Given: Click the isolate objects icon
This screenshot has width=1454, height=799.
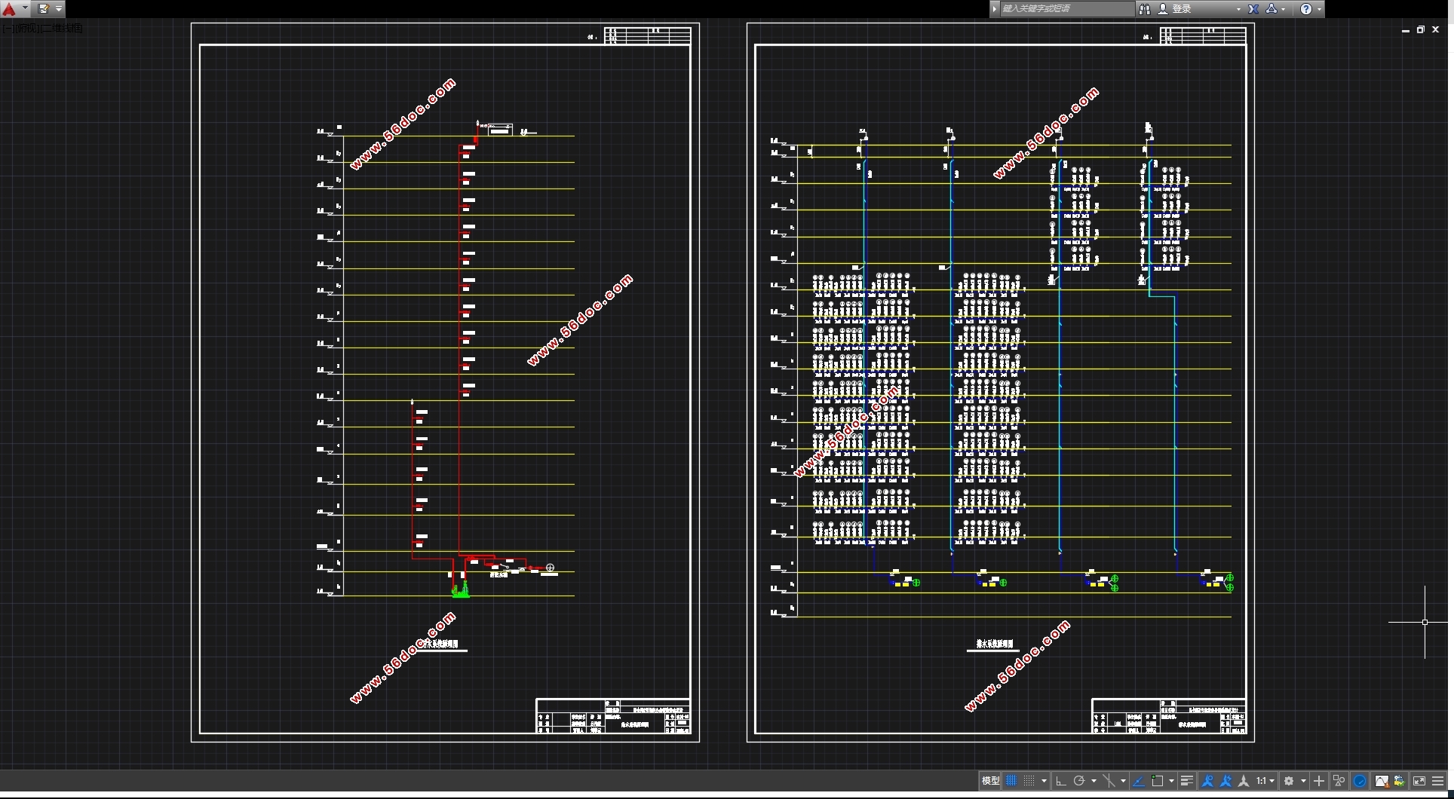Looking at the screenshot, I should point(1339,781).
